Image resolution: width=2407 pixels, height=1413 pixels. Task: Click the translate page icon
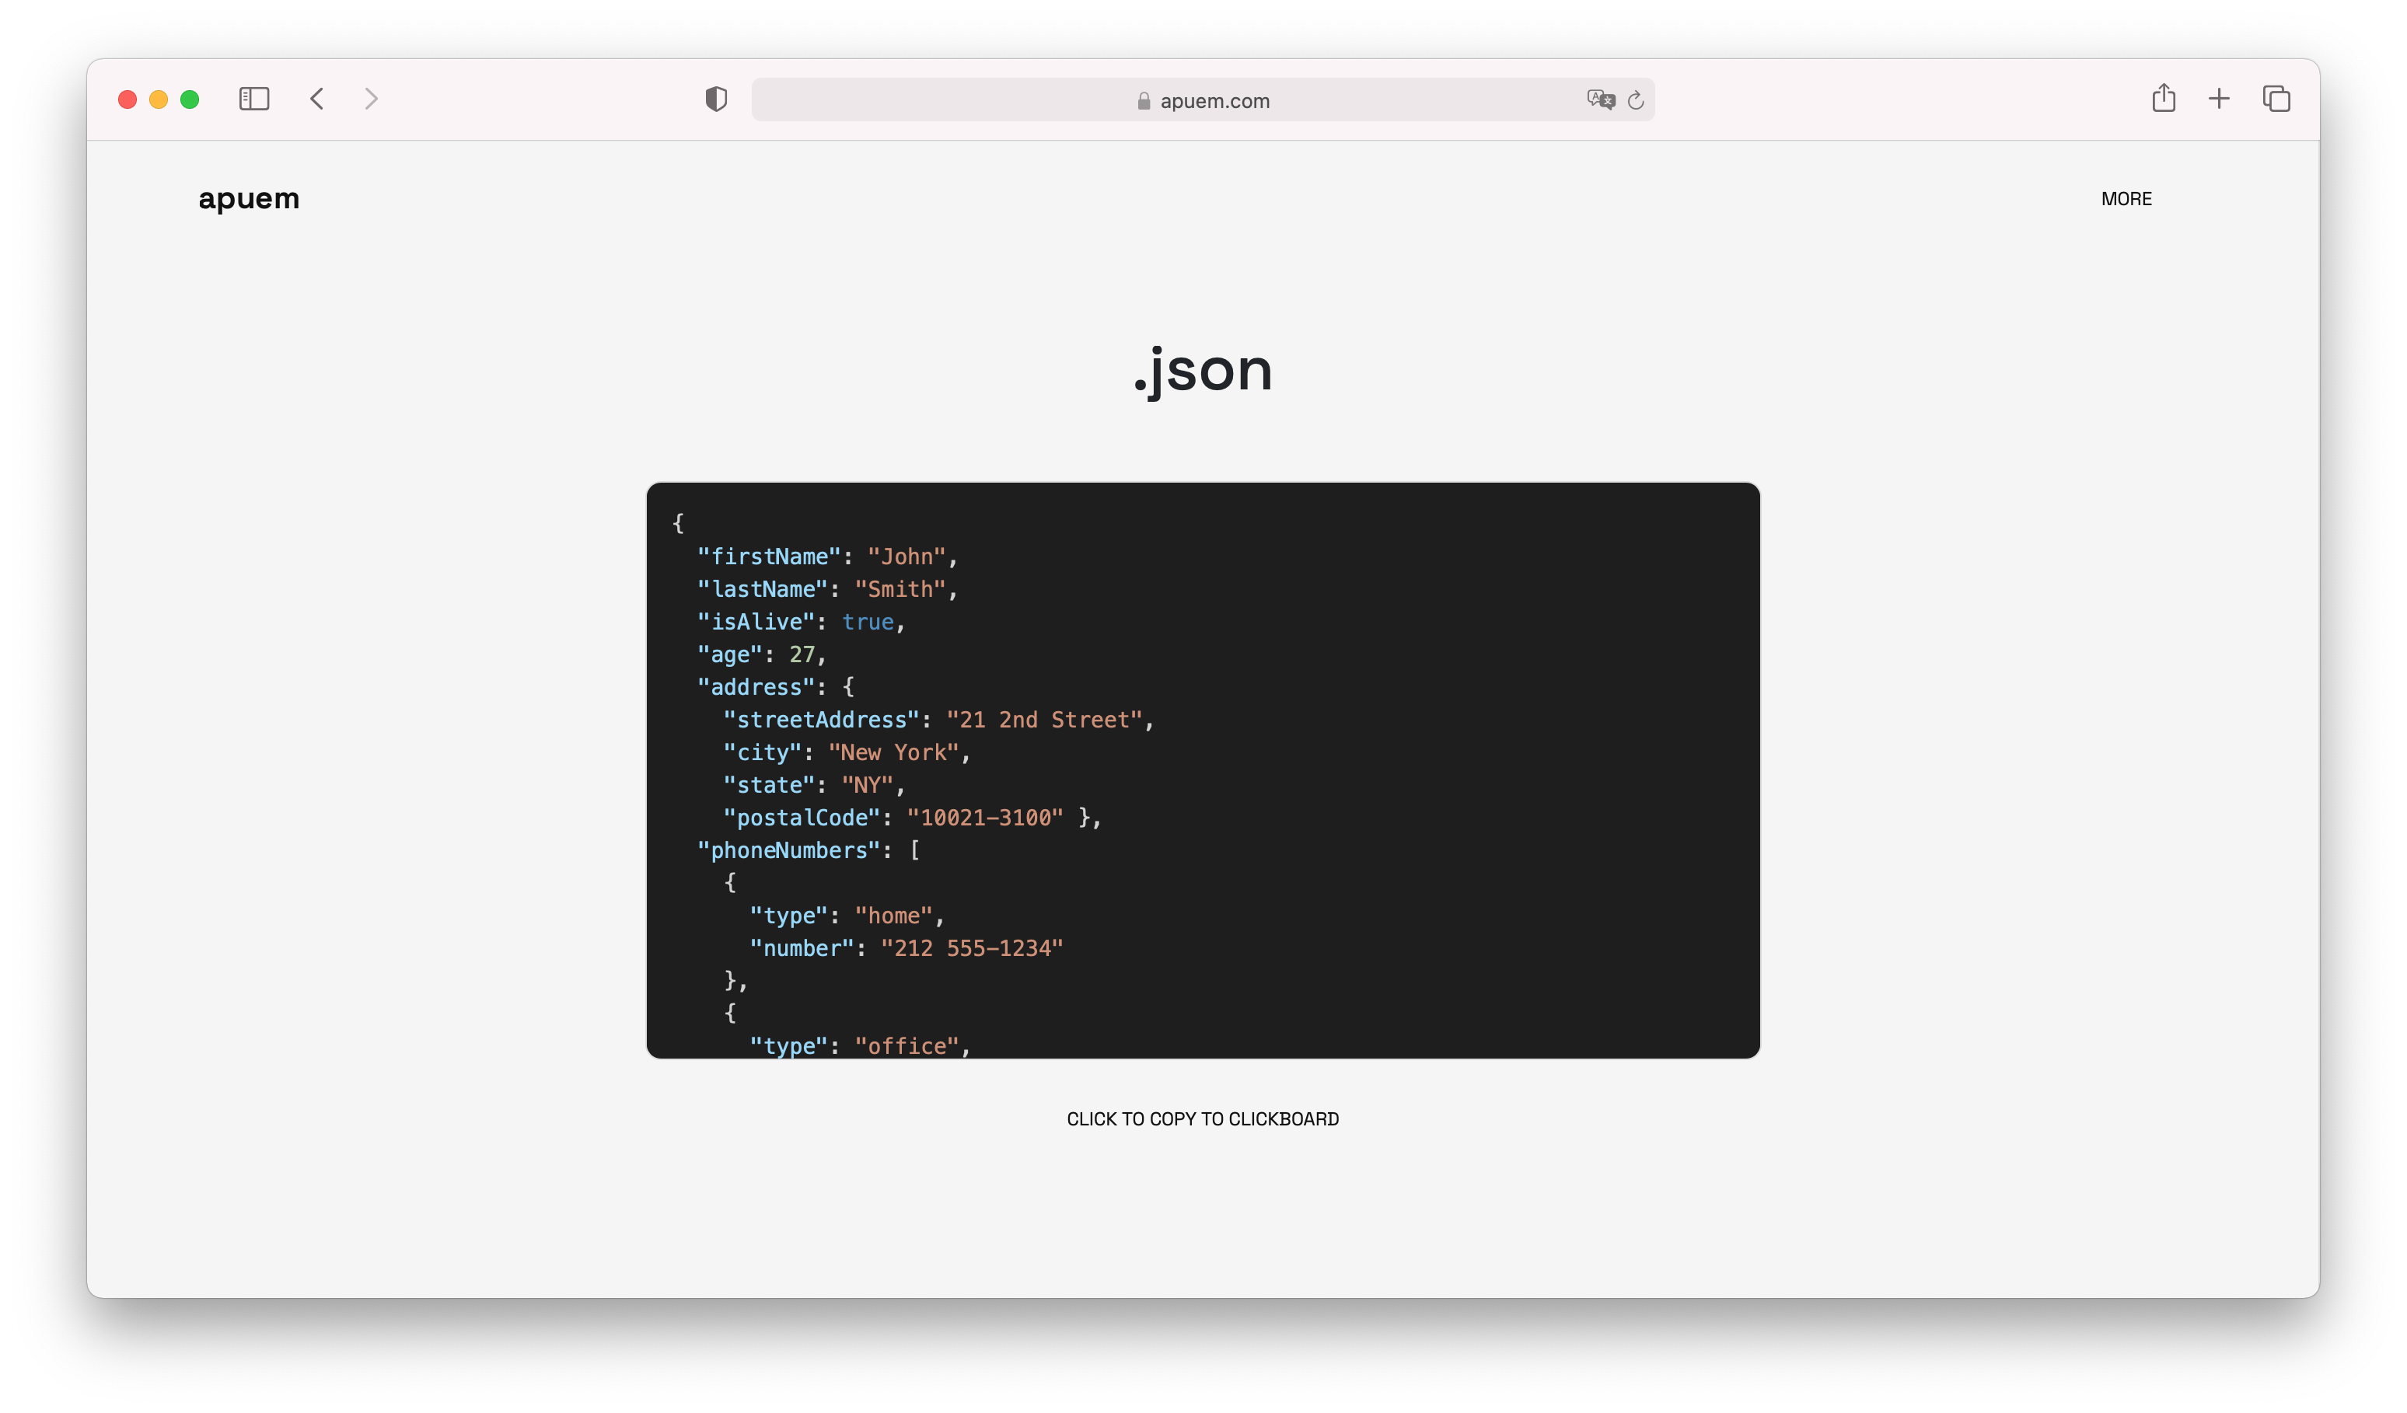[1600, 100]
